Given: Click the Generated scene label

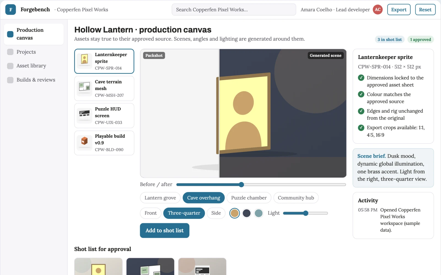Looking at the screenshot, I should tap(326, 56).
